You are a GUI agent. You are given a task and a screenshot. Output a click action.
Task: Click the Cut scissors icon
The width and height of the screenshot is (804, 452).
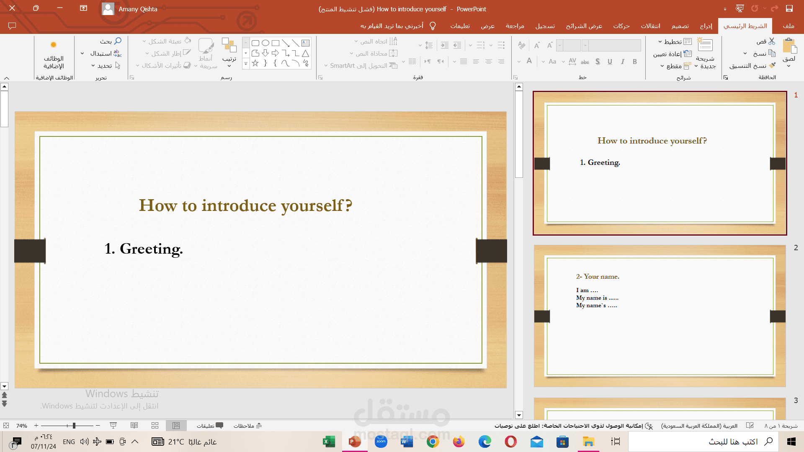coord(772,41)
